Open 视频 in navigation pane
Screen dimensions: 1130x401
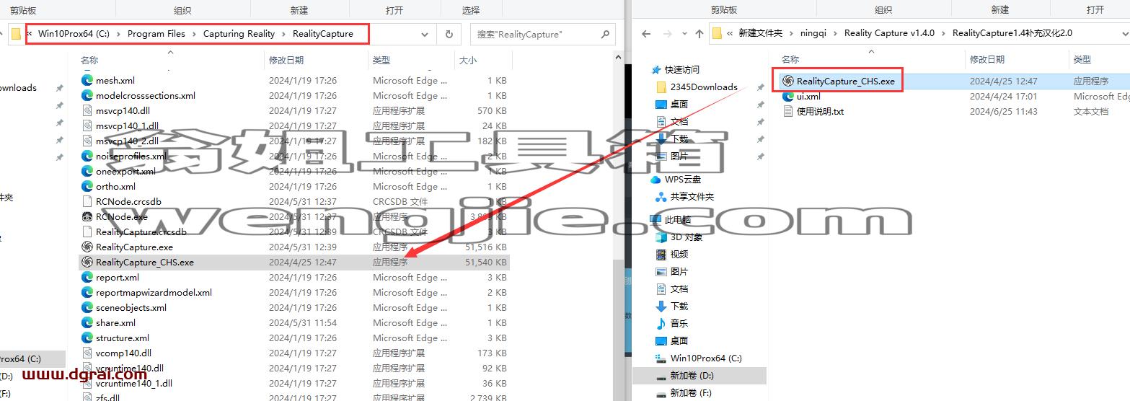(679, 254)
